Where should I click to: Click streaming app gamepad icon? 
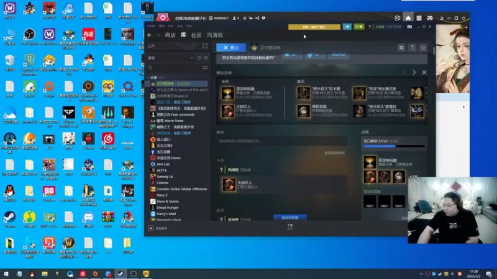point(430,18)
